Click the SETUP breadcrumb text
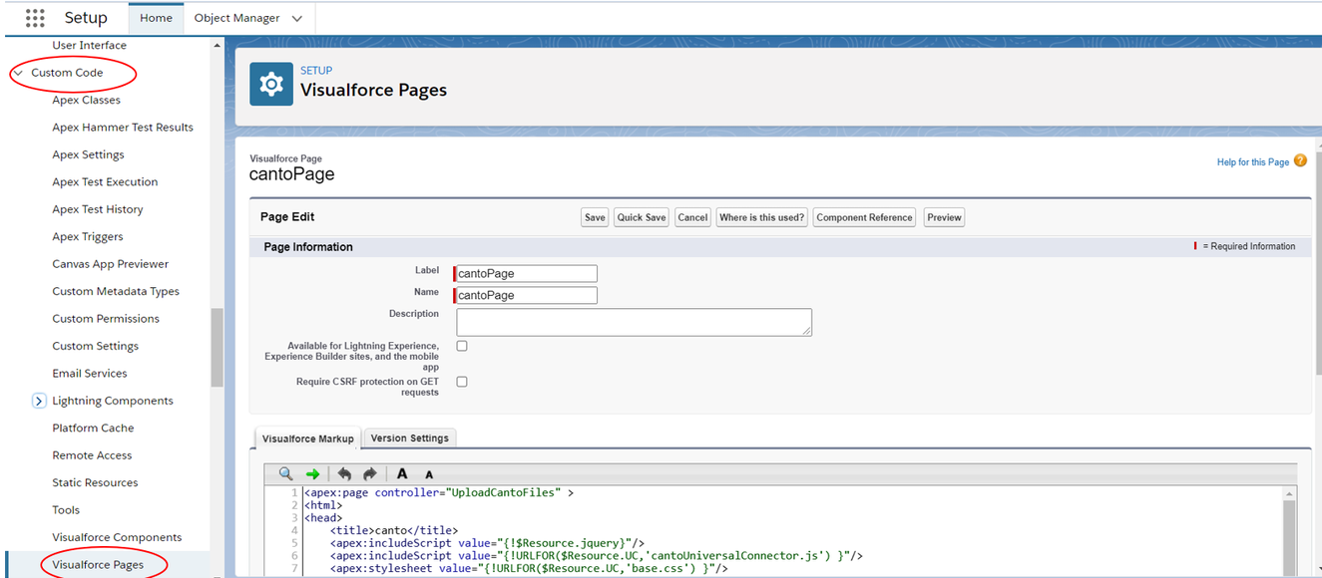Image resolution: width=1322 pixels, height=578 pixels. 316,71
